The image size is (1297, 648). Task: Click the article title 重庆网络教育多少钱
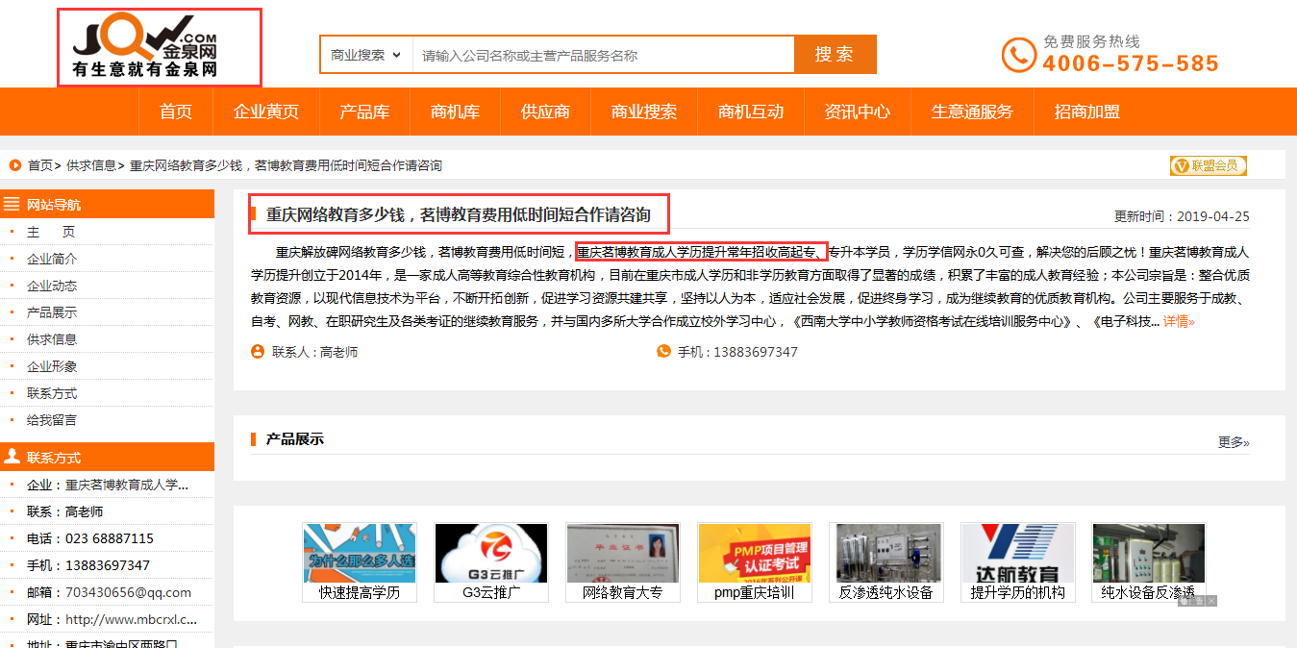(x=459, y=214)
